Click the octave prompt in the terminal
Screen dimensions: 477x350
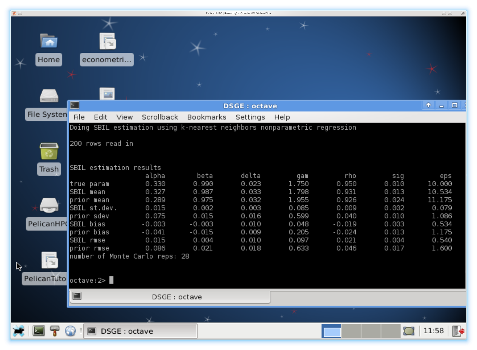click(x=98, y=280)
